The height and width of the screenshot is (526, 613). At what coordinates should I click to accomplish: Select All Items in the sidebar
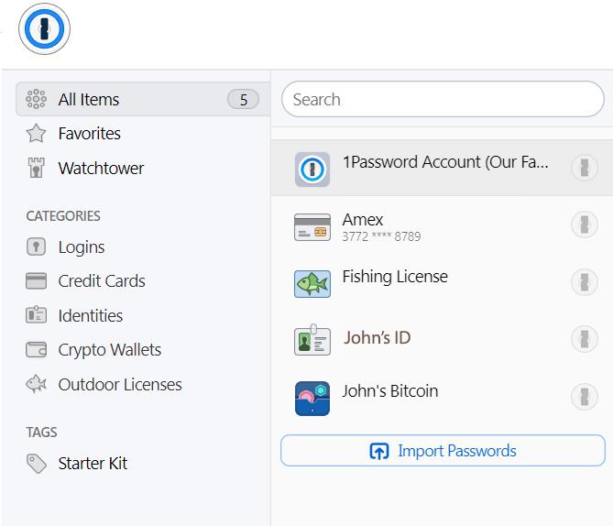(143, 99)
